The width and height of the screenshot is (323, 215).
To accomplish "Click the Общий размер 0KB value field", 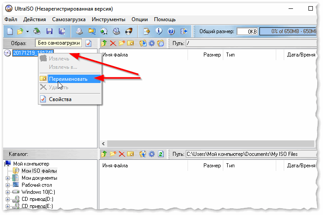I will click(x=247, y=31).
